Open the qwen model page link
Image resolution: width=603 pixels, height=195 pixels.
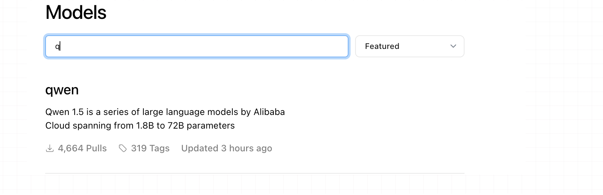coord(62,90)
